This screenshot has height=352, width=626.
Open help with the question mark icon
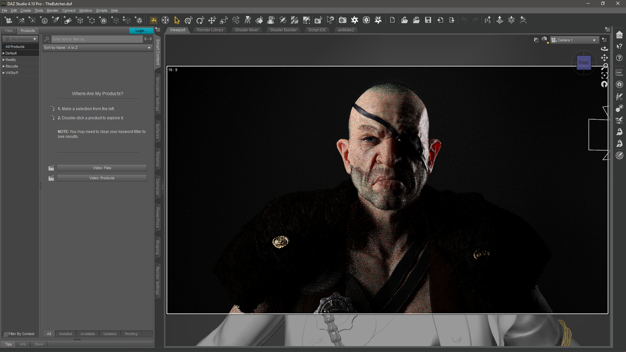pos(619,58)
